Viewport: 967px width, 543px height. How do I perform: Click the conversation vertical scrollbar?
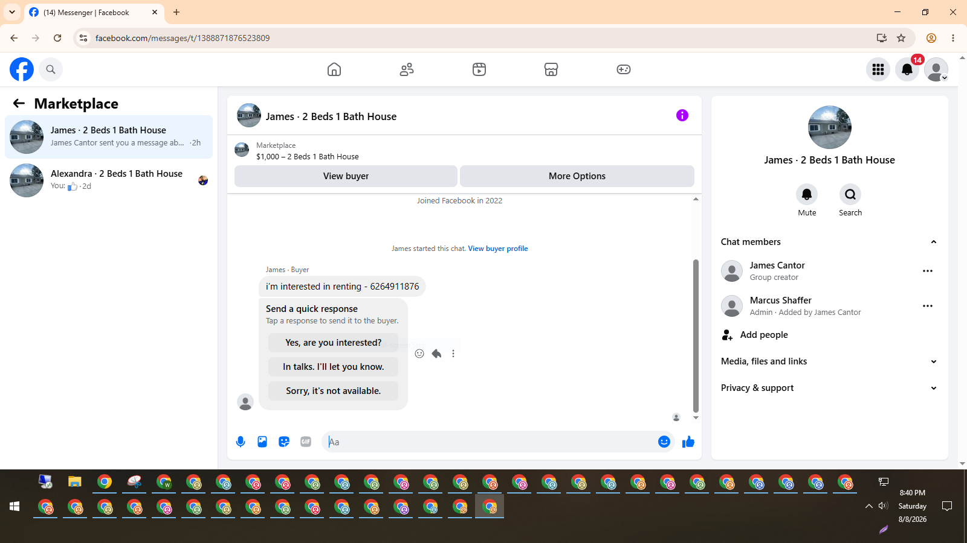696,335
